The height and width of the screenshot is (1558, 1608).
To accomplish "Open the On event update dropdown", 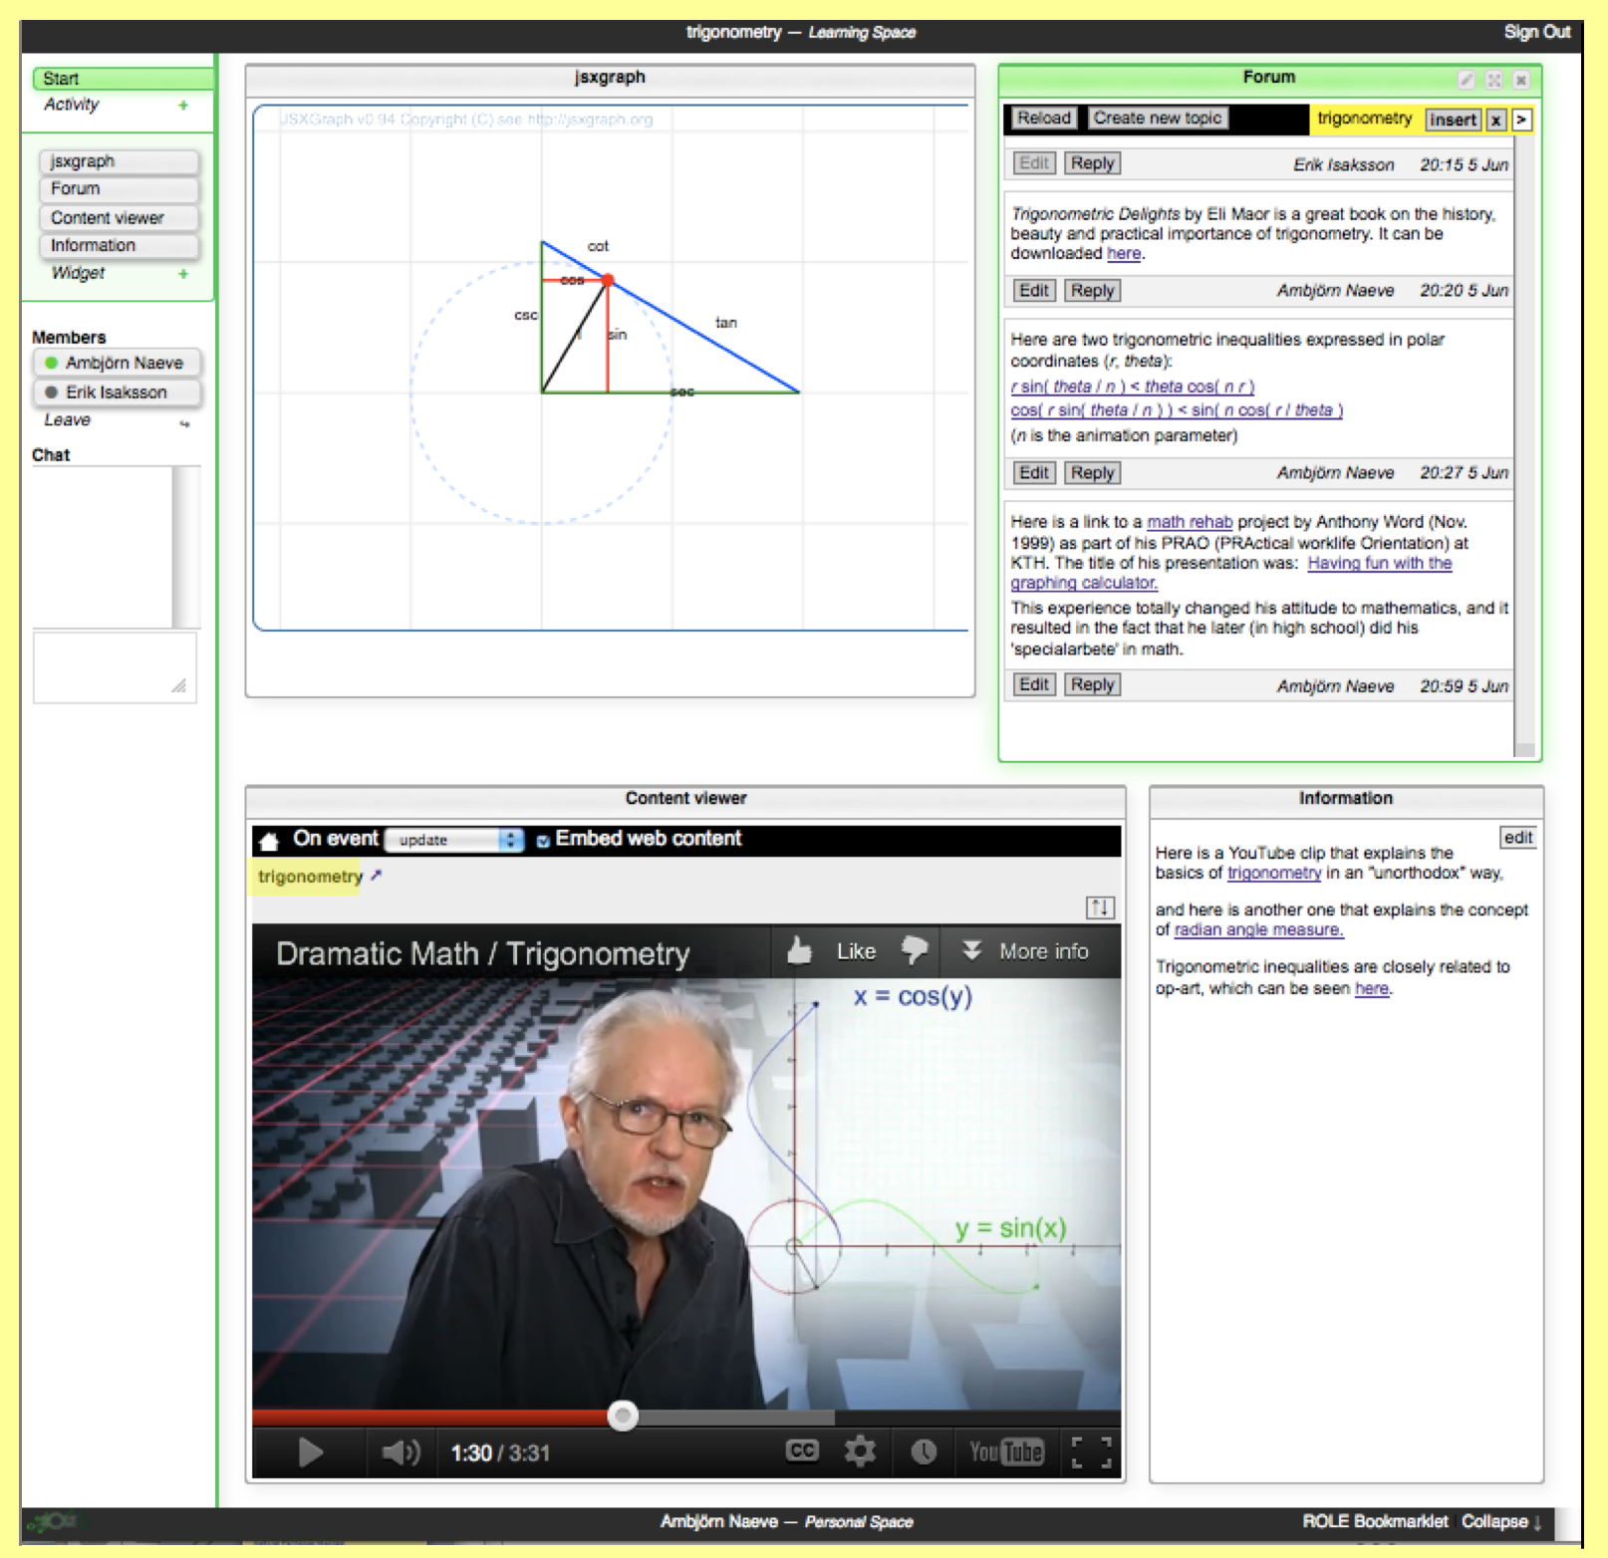I will [x=454, y=840].
